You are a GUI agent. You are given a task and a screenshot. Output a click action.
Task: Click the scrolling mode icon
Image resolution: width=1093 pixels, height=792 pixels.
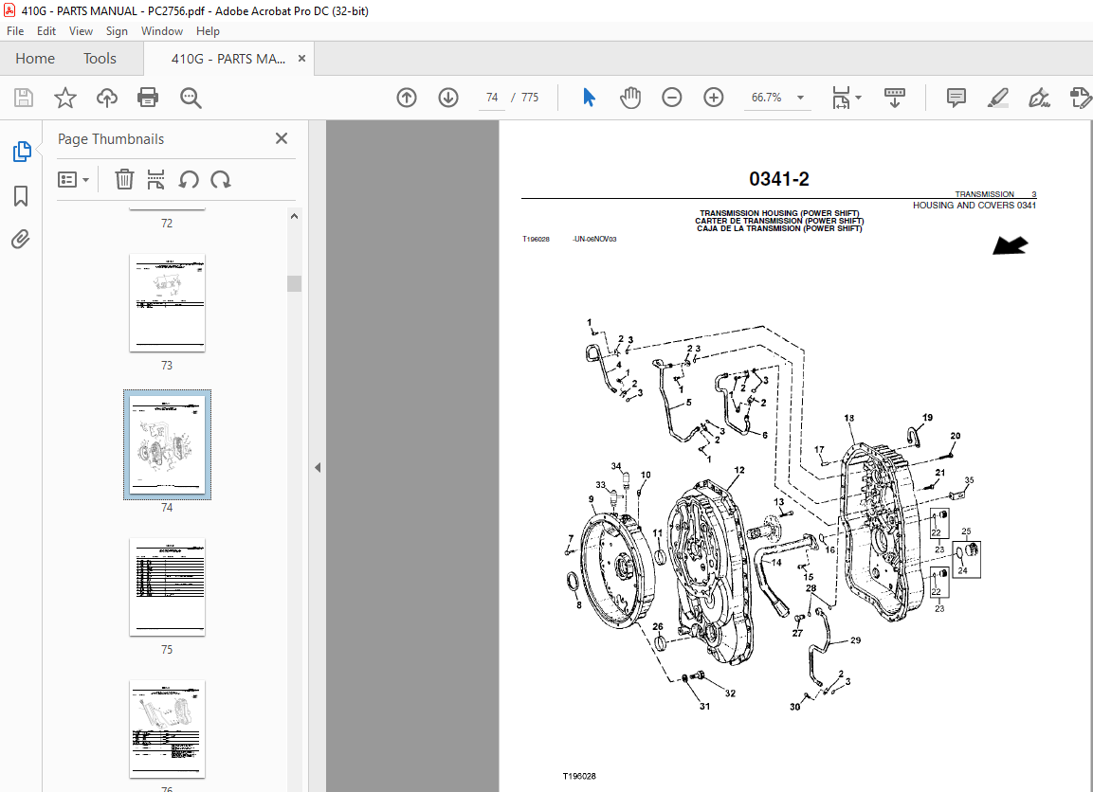tap(894, 98)
